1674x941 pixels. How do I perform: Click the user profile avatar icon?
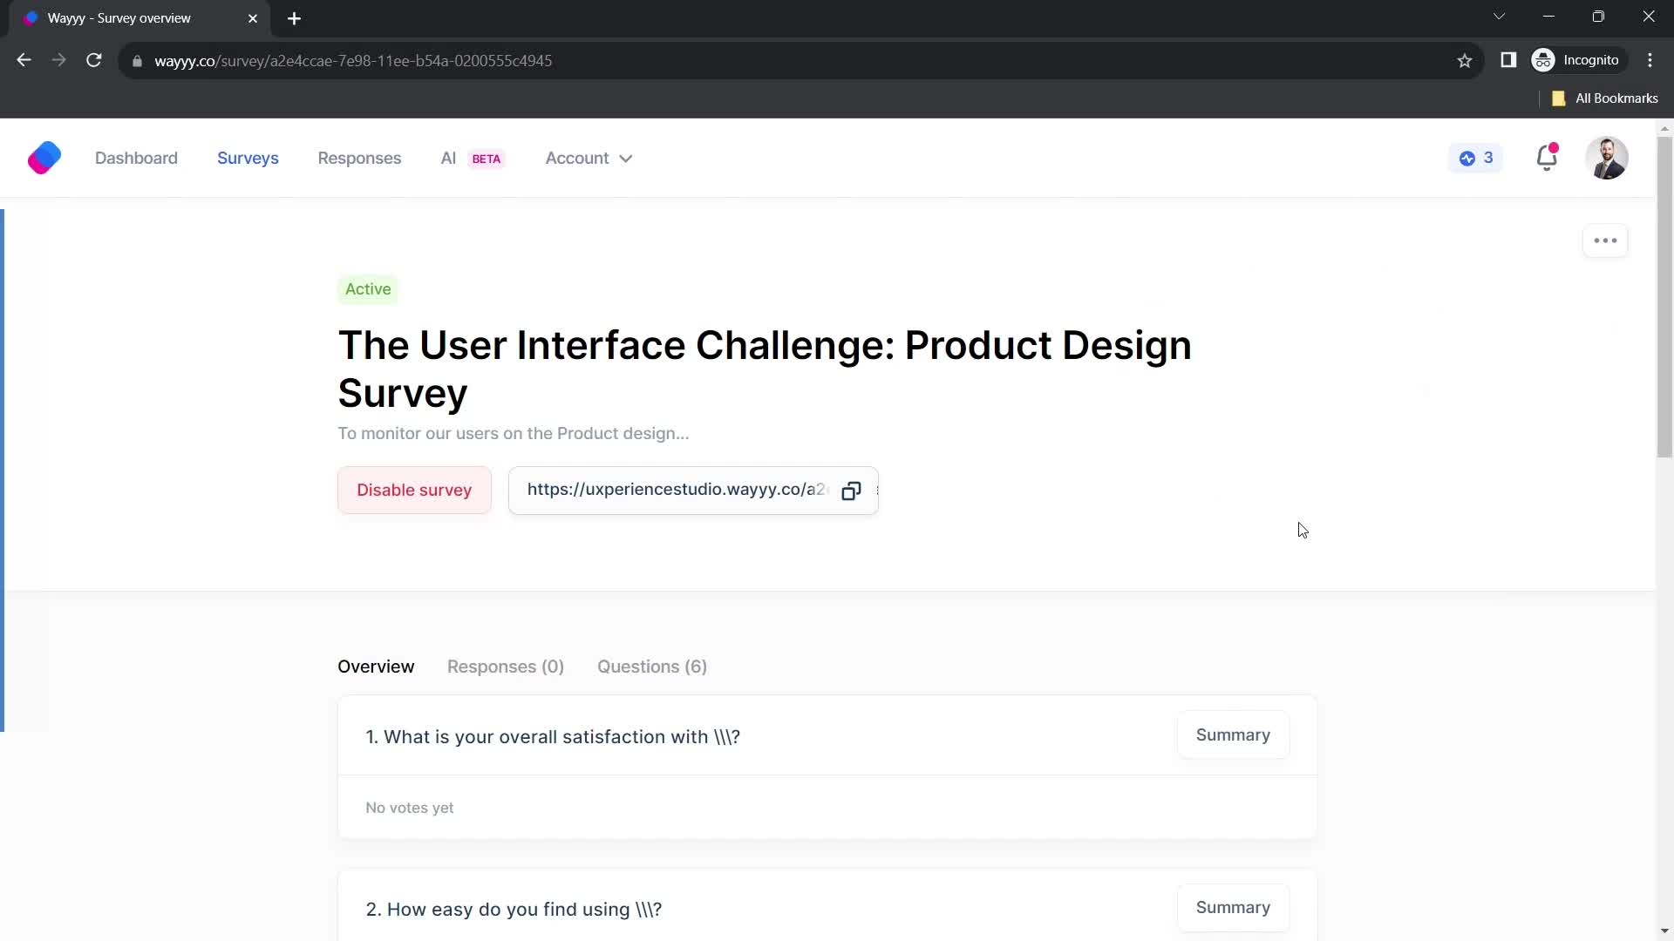point(1608,159)
